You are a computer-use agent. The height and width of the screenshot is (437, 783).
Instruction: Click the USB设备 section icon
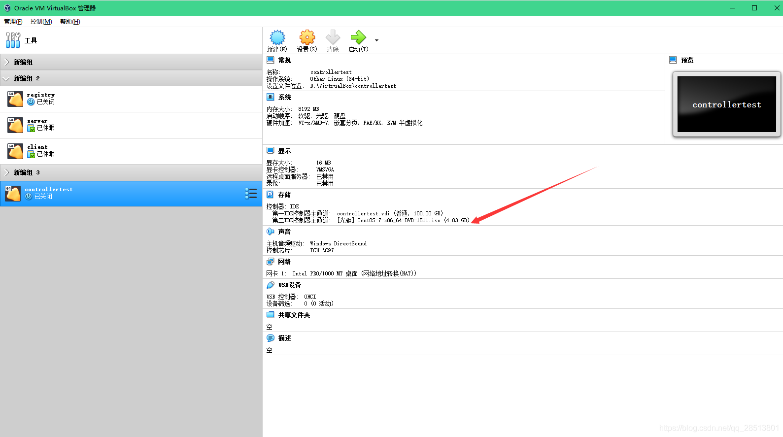click(270, 285)
